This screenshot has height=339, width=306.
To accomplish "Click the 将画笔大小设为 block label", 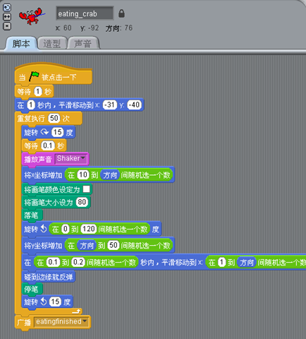I will coord(49,202).
